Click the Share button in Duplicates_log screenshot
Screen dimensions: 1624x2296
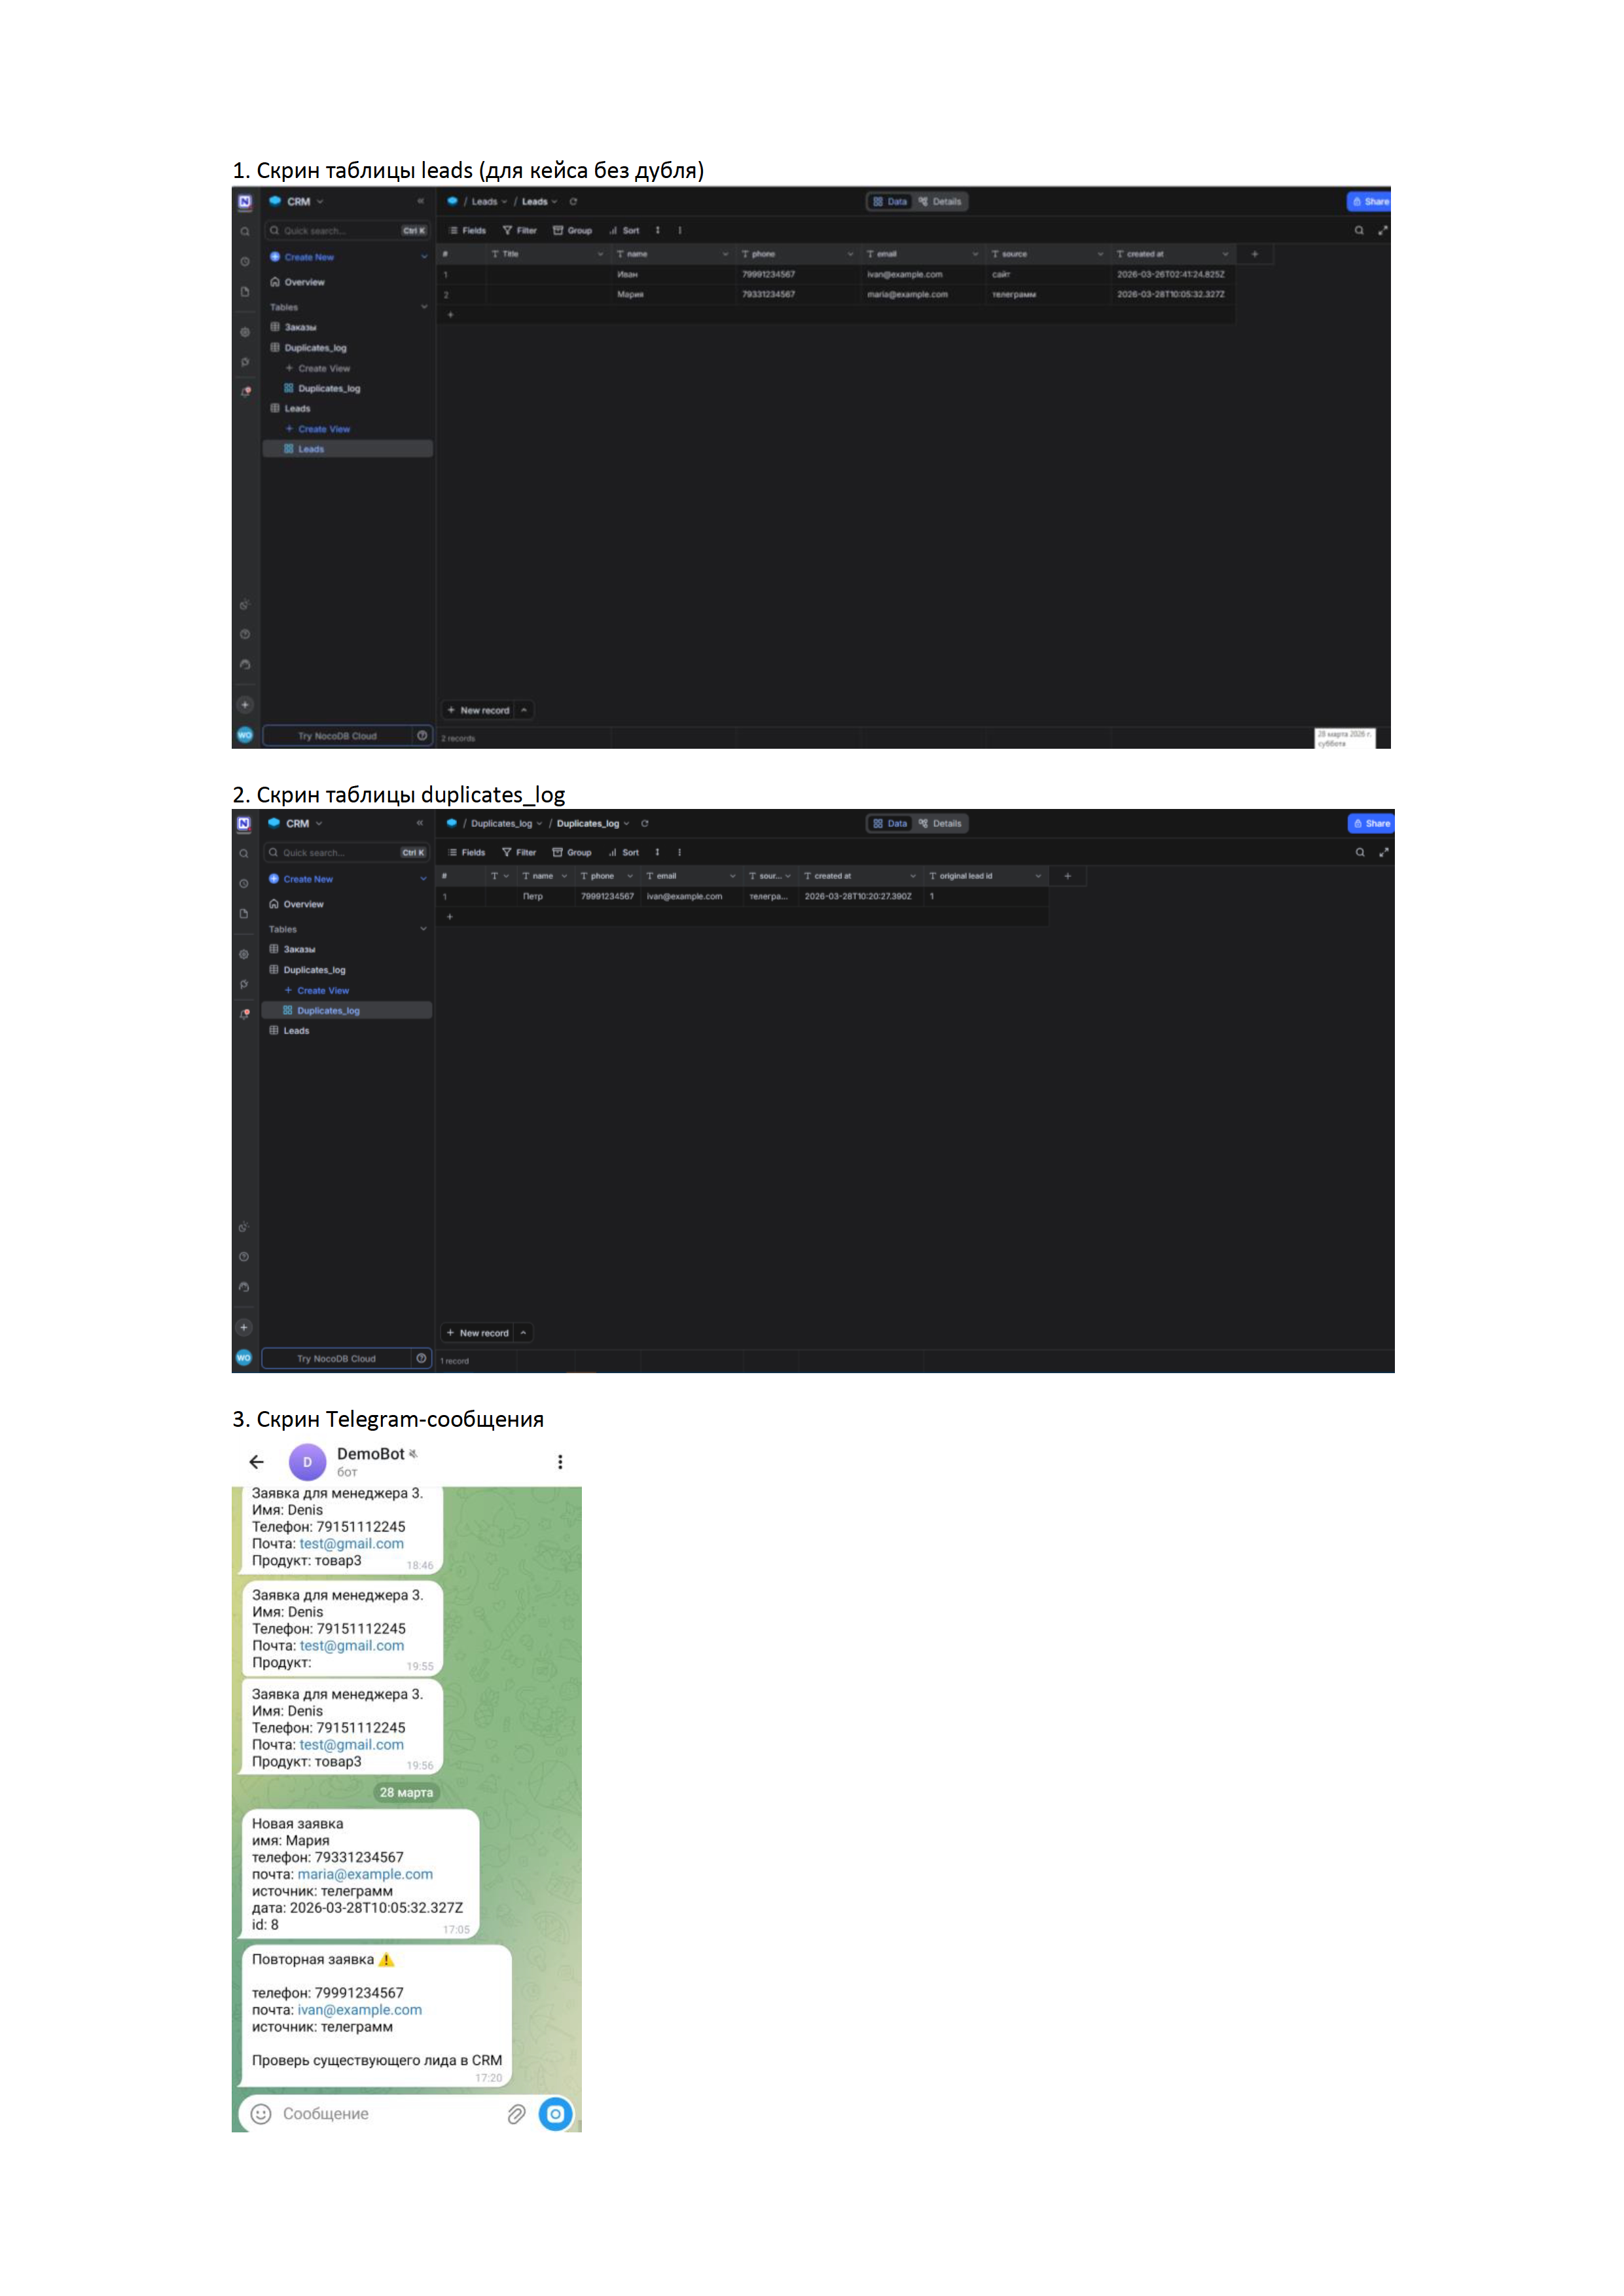[1371, 823]
